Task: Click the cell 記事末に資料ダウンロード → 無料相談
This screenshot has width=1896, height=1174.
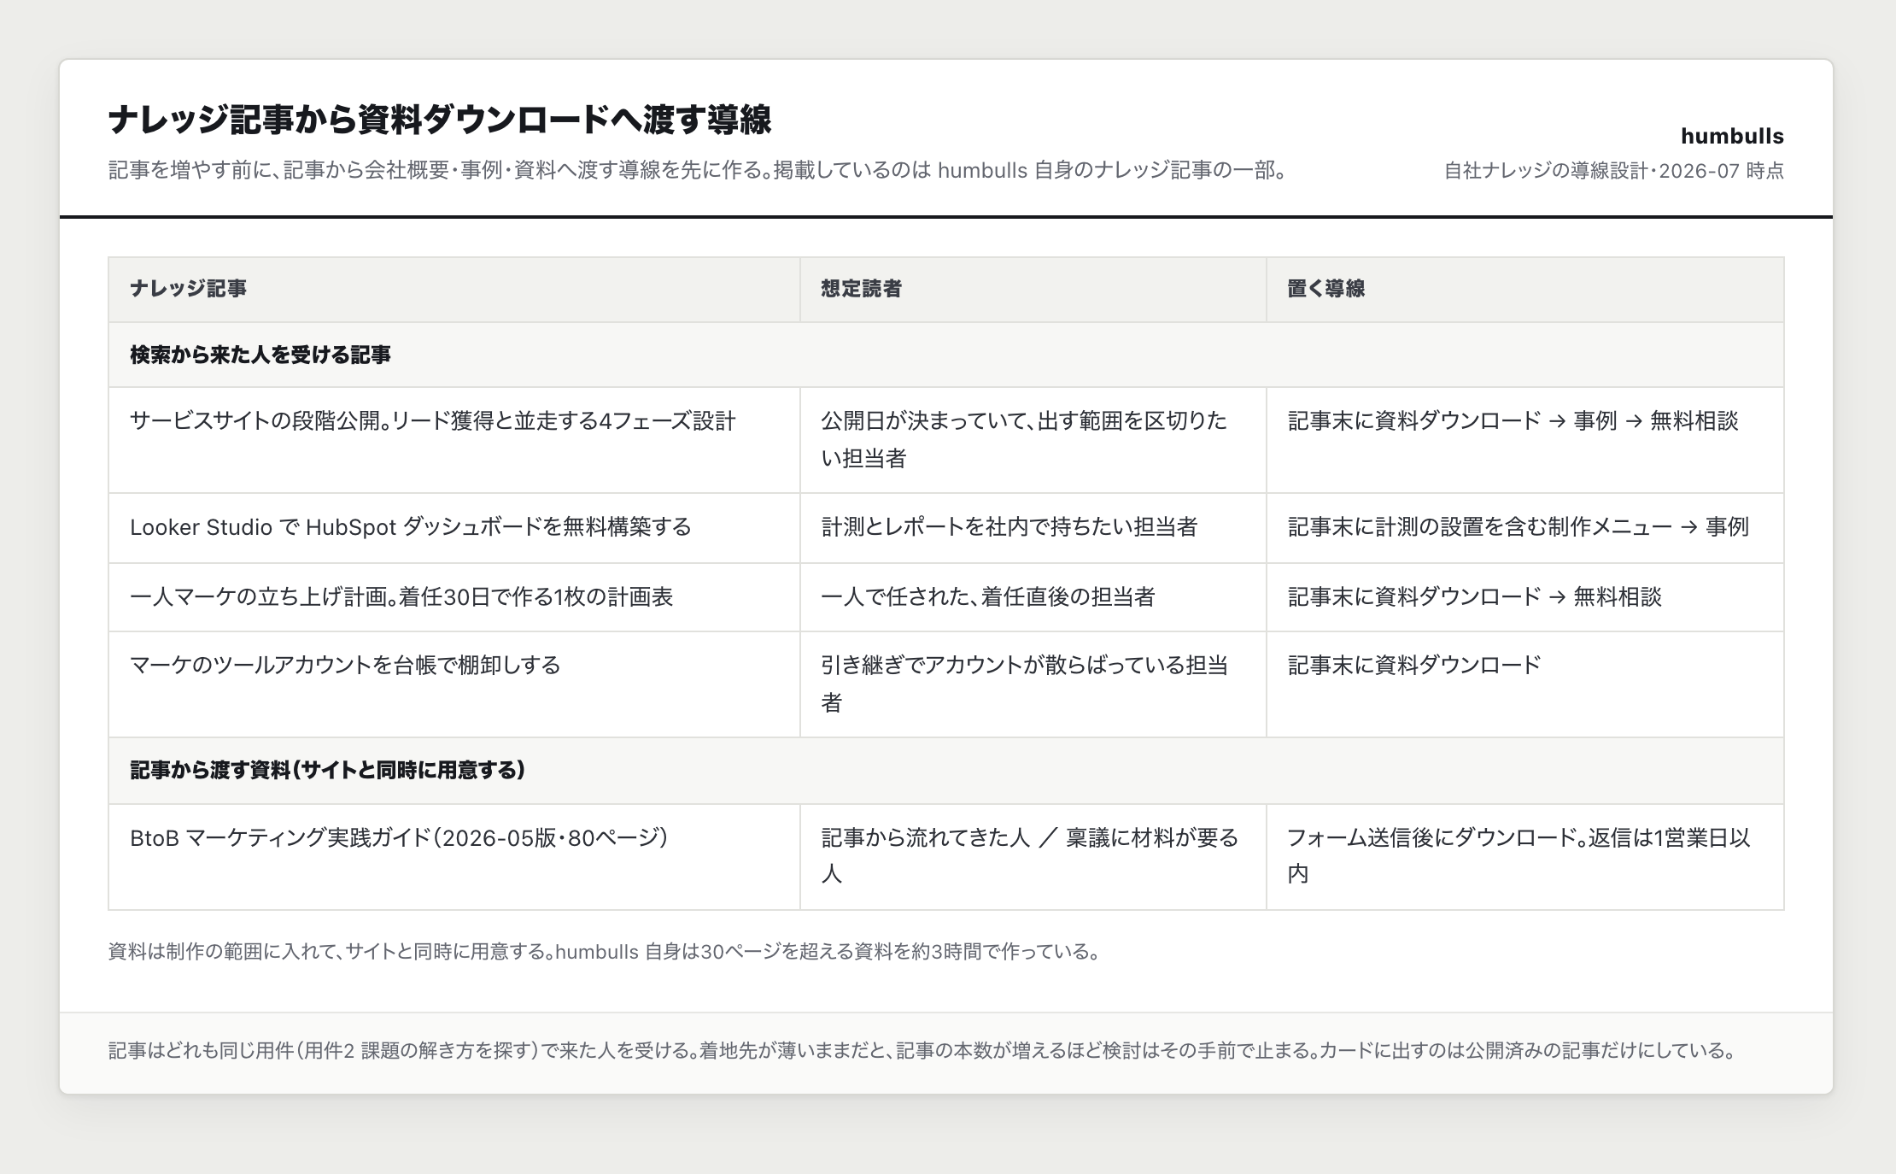Action: [1524, 597]
